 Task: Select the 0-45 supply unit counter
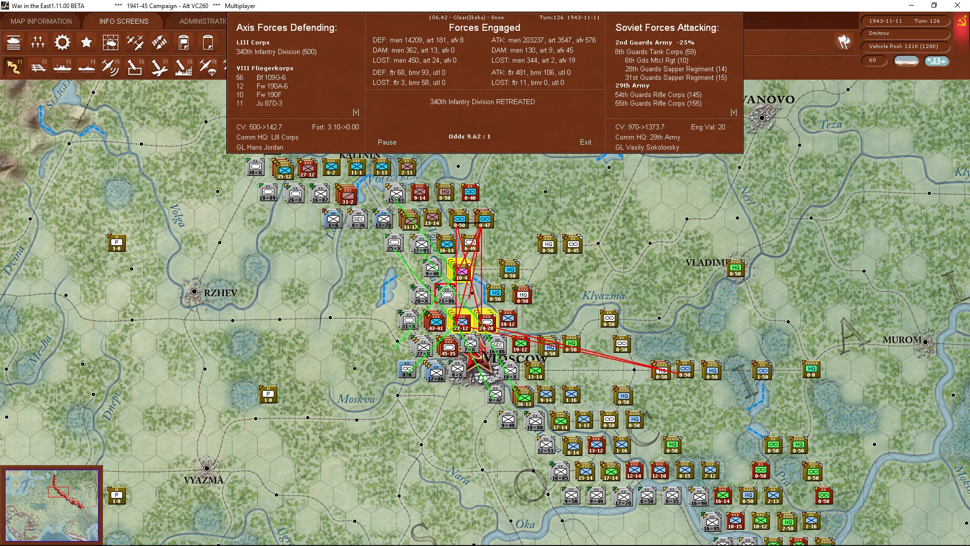click(x=573, y=244)
